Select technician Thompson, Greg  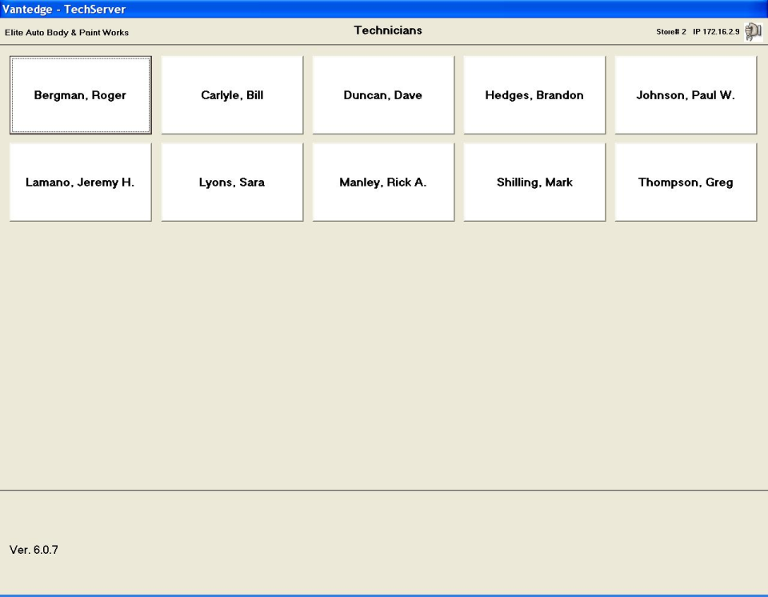tap(685, 182)
